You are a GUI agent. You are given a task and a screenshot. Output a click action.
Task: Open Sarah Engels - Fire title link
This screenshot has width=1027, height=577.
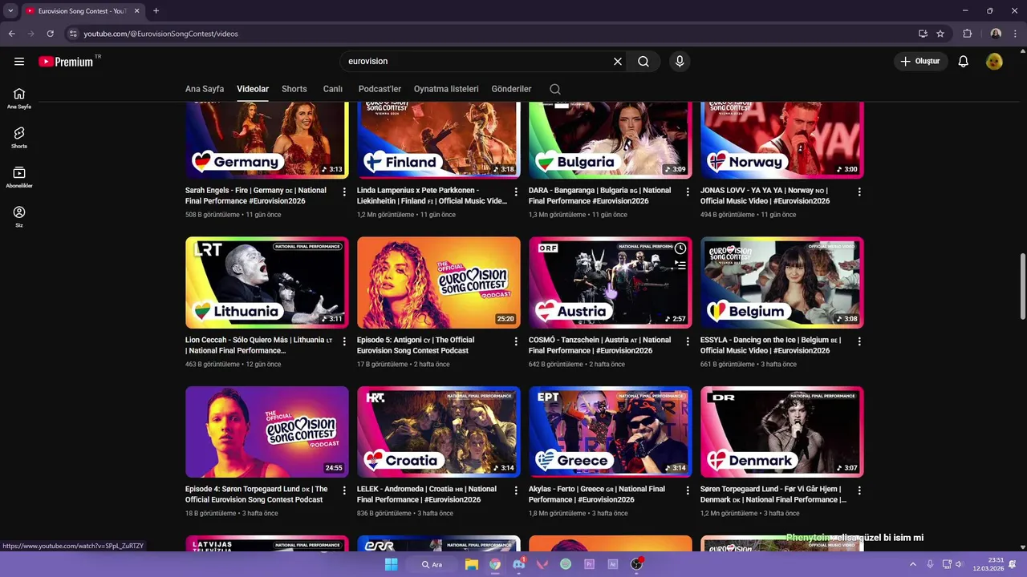coord(256,196)
